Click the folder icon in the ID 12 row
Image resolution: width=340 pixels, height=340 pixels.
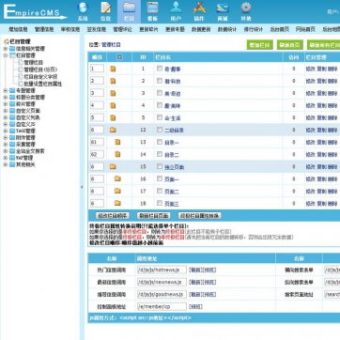click(x=113, y=130)
